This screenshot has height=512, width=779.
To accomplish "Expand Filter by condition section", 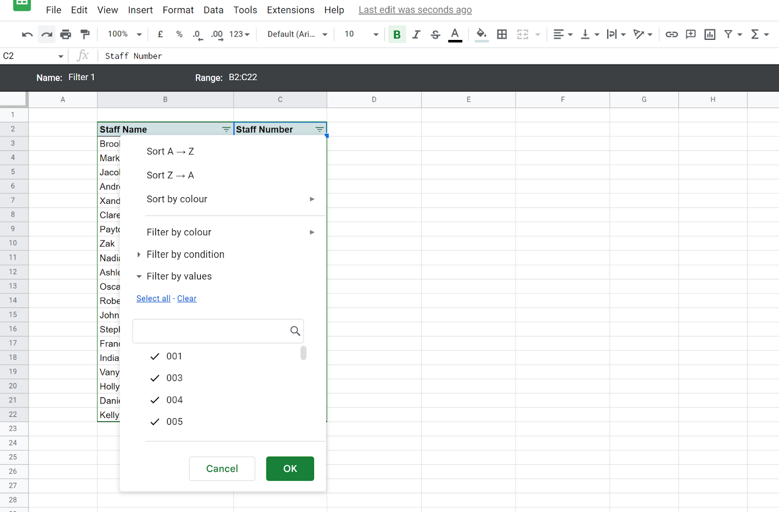I will 181,255.
